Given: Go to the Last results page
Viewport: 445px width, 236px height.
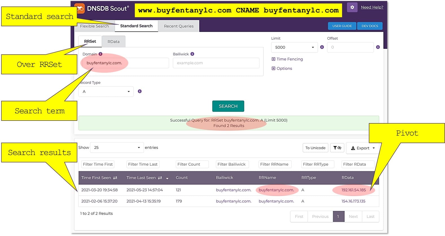Looking at the screenshot, I should point(371,217).
